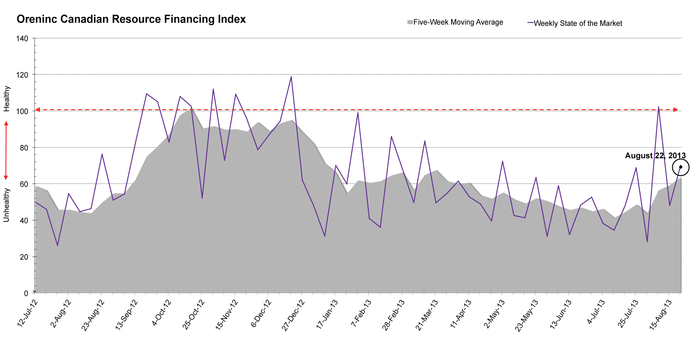Click the 4-Oct-12 date label
Screen dimensions: 690x350
tap(161, 313)
